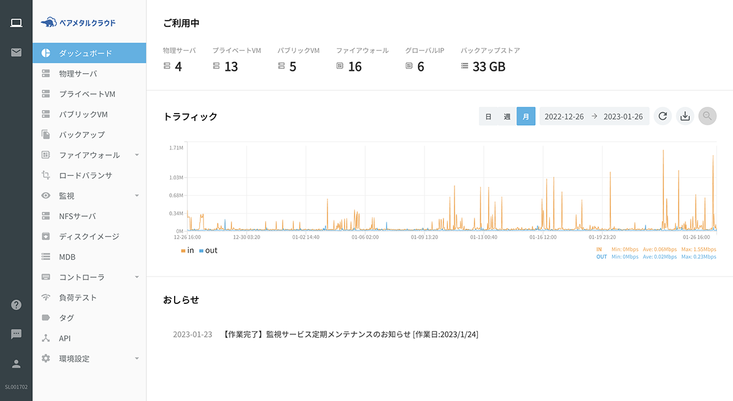Screen dimensions: 733x401
Task: Switch traffic view to 日 (daily)
Action: [x=489, y=115]
